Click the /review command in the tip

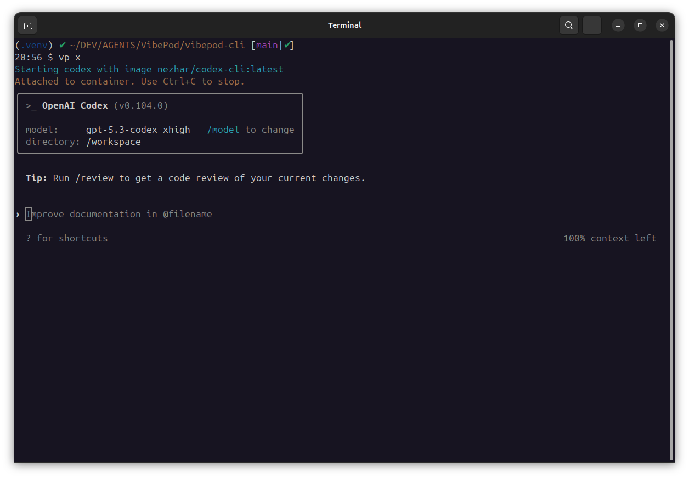pyautogui.click(x=95, y=178)
